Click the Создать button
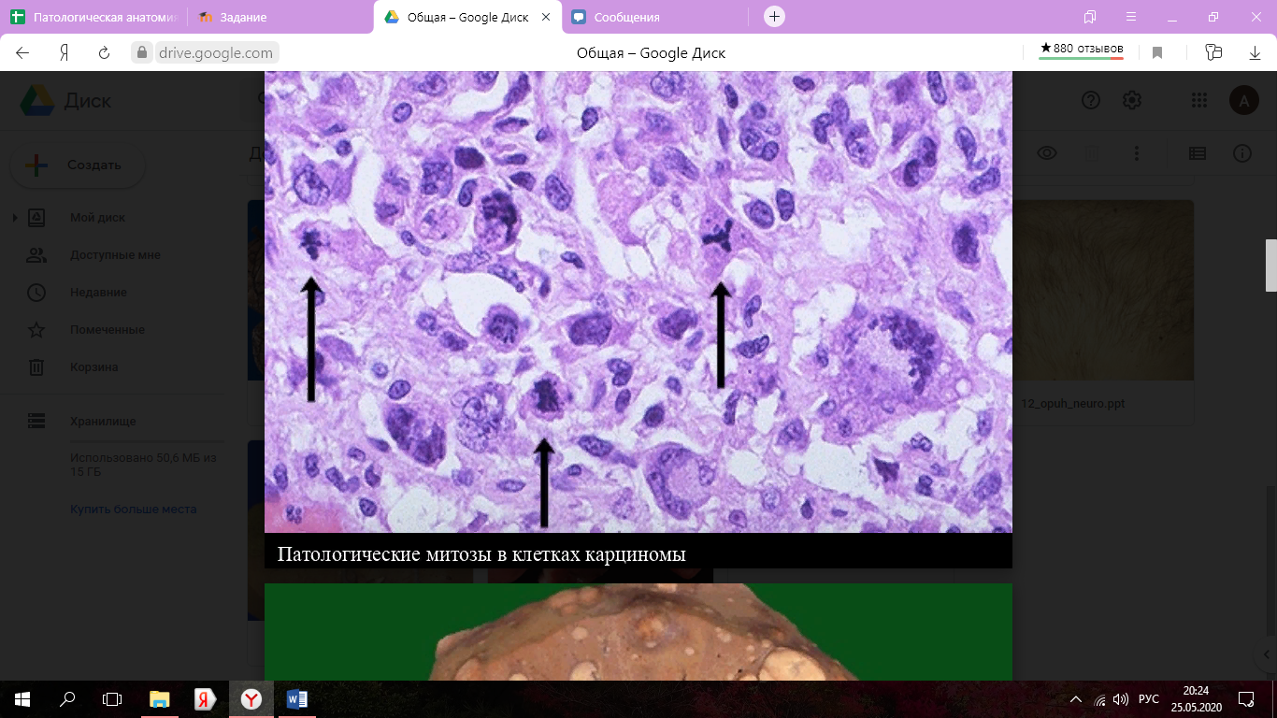Image resolution: width=1277 pixels, height=718 pixels. tap(78, 165)
